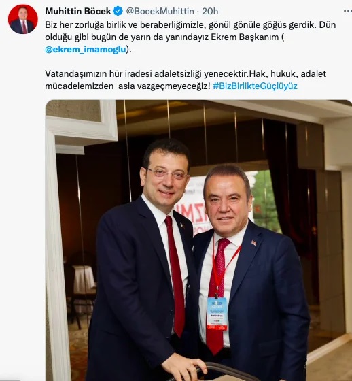Click the blue verified badge icon
352x381 pixels.
118,11
